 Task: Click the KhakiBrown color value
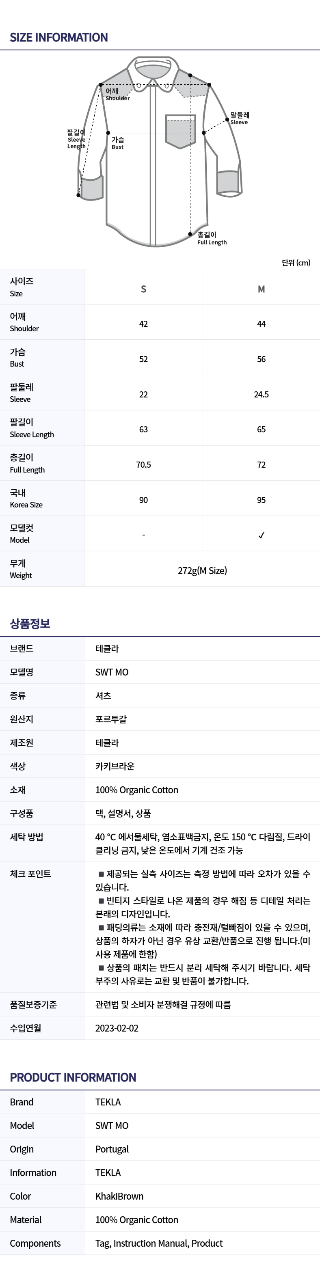(119, 1196)
